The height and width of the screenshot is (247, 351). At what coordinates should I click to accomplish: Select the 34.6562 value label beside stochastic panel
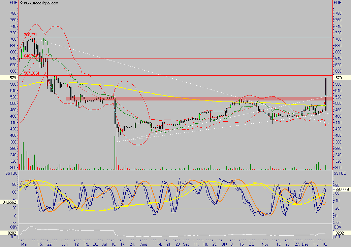click(8, 202)
